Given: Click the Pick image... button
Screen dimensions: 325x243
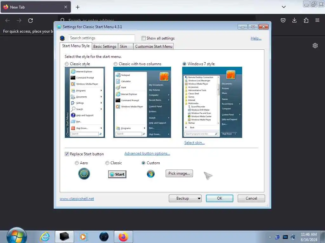Looking at the screenshot, I should point(179,173).
